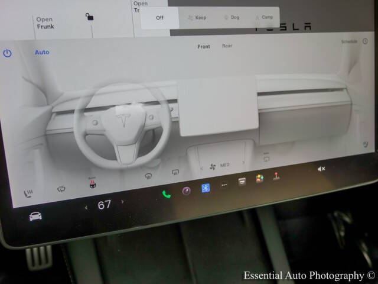The image size is (378, 284).
Task: Select Dog mode
Action: [232, 17]
